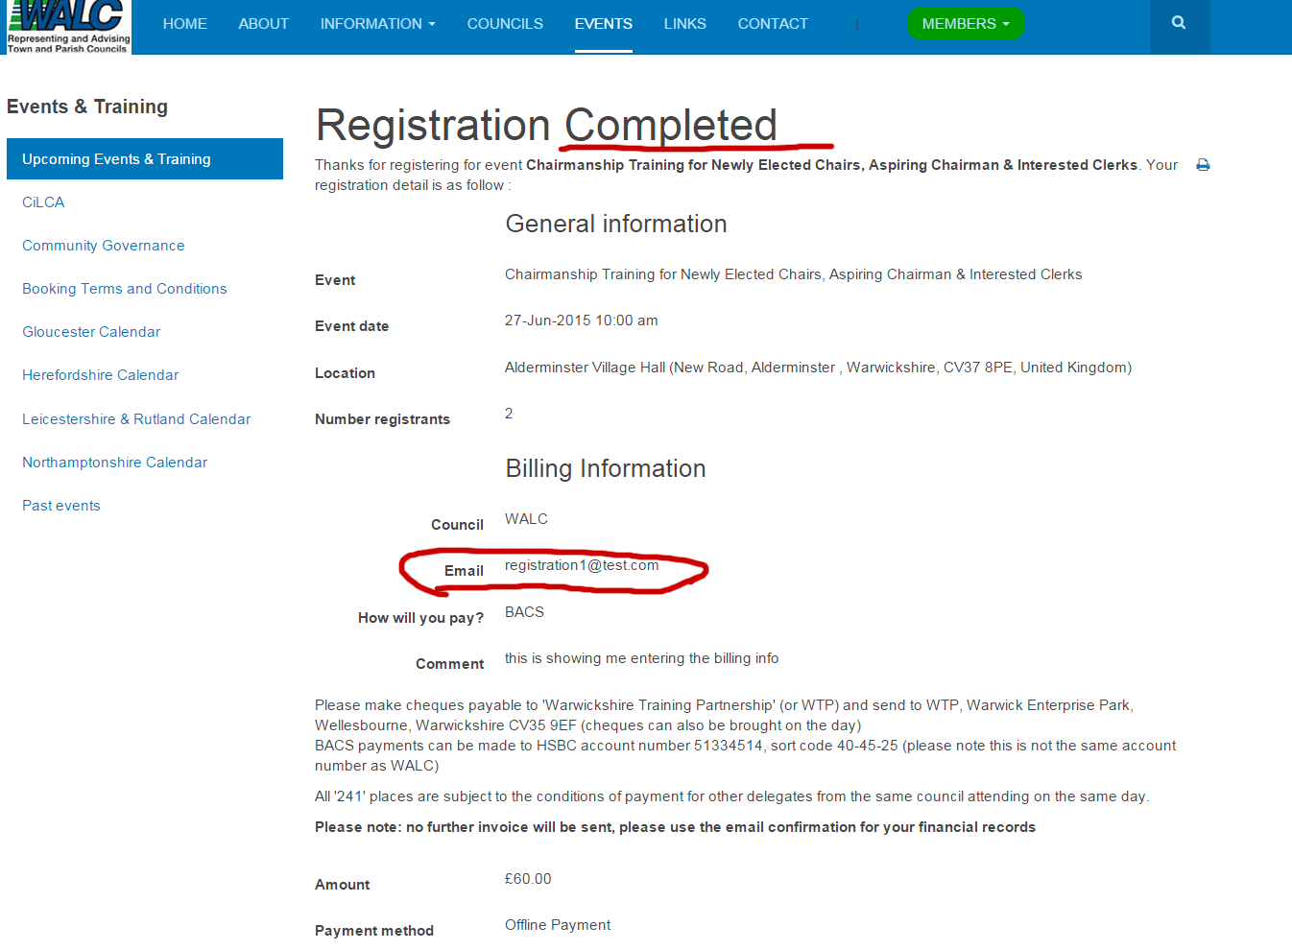Open the search magnifier icon
The height and width of the screenshot is (950, 1292).
click(x=1179, y=23)
